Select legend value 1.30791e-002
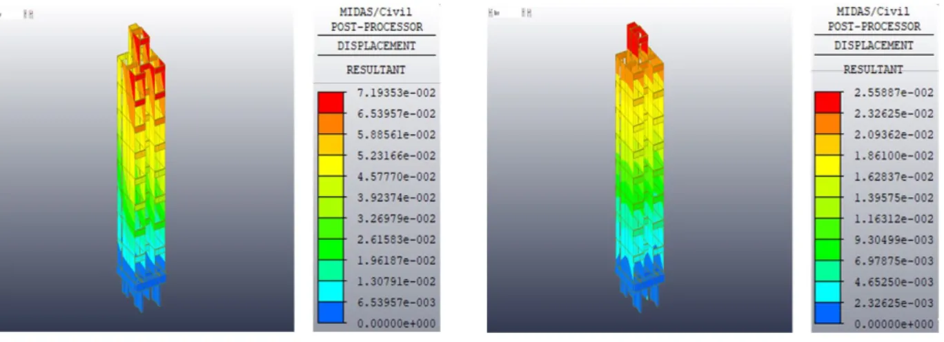Screen dimensions: 944x342 point(395,281)
